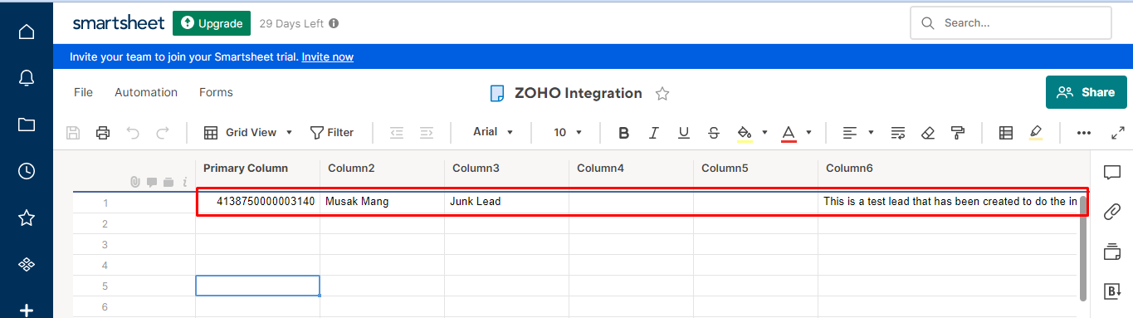This screenshot has width=1133, height=318.
Task: Open the fill color dropdown arrow
Action: (764, 132)
